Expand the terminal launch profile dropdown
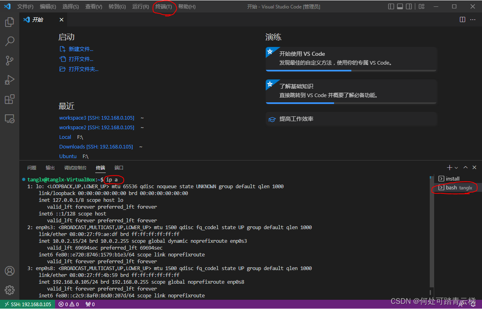The image size is (482, 309). coord(456,167)
